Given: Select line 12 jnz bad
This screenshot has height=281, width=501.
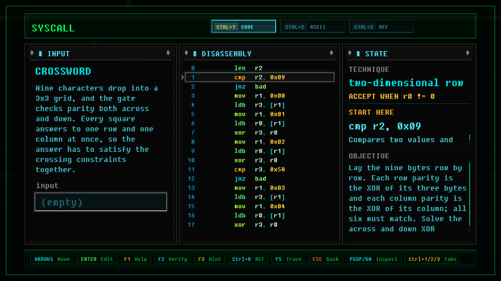Looking at the screenshot, I should (260, 179).
